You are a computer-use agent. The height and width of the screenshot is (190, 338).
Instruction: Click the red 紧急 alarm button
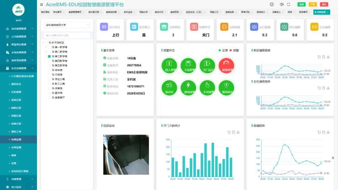[x=324, y=4]
